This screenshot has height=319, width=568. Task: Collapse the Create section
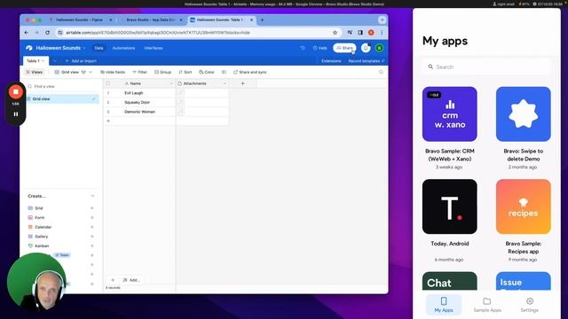92,196
